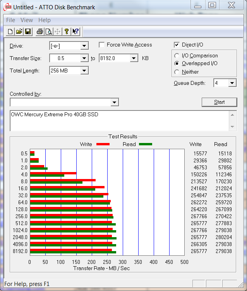Open the Queue Depth dropdown
Screen dimensions: 247x291
point(232,83)
